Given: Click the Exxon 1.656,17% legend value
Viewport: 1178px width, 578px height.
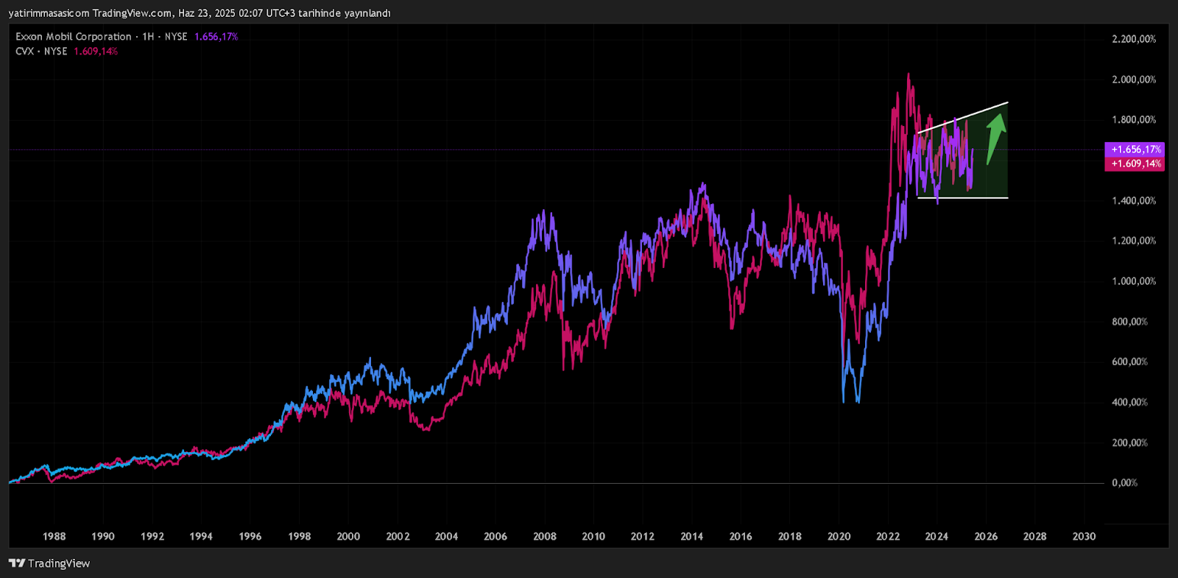Looking at the screenshot, I should [x=216, y=36].
